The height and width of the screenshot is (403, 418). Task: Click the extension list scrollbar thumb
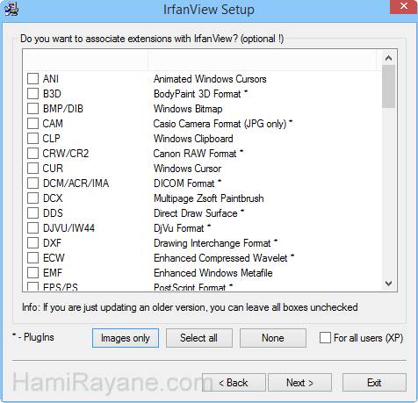(x=389, y=86)
